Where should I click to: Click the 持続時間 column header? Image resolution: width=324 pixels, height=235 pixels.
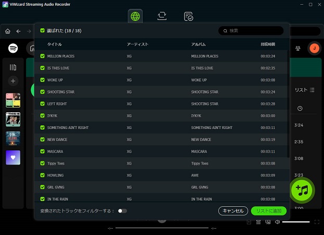268,44
